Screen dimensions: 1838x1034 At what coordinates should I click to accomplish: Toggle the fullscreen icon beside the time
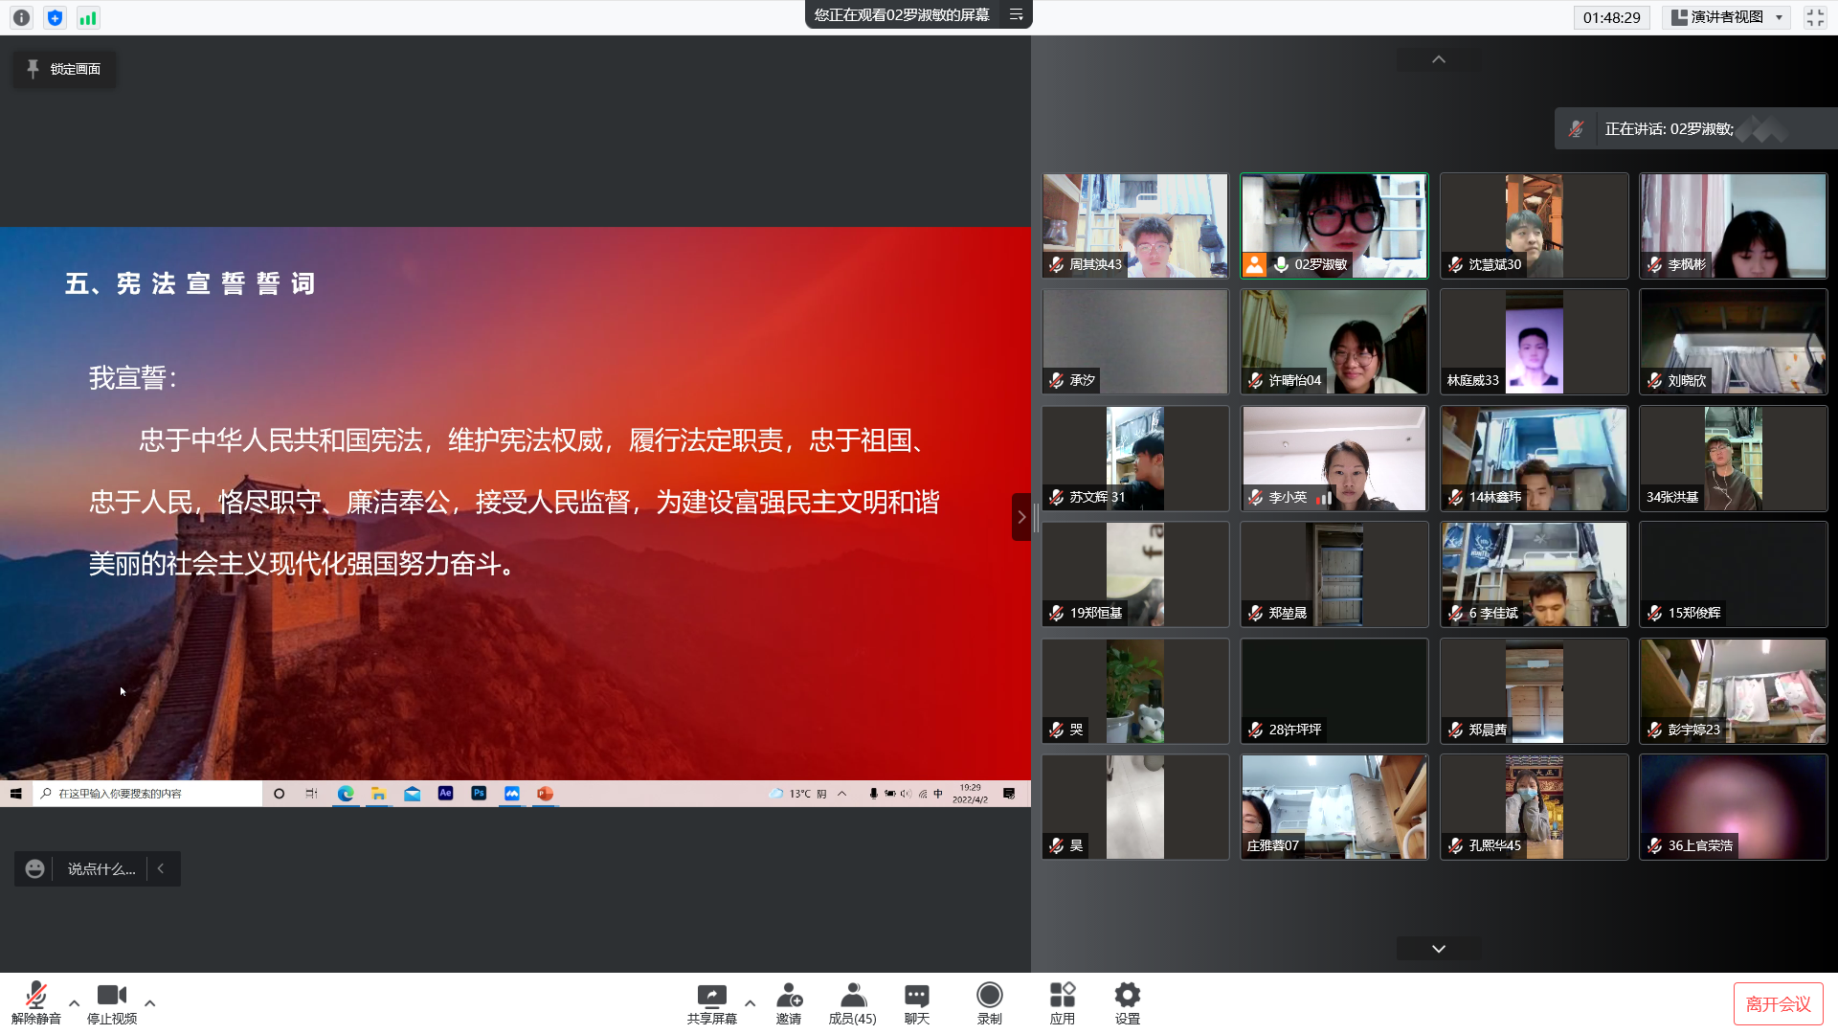[x=1815, y=17]
